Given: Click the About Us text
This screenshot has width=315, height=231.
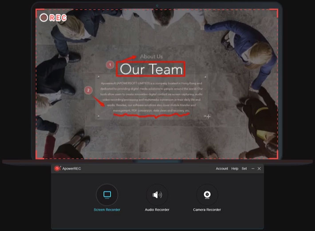Looking at the screenshot, I should pos(151,56).
